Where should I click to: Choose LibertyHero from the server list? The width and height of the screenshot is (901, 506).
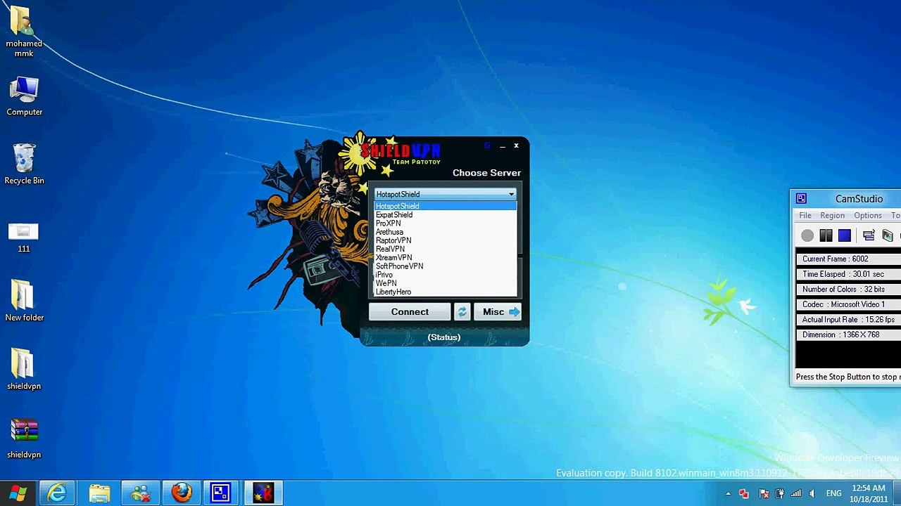[445, 292]
